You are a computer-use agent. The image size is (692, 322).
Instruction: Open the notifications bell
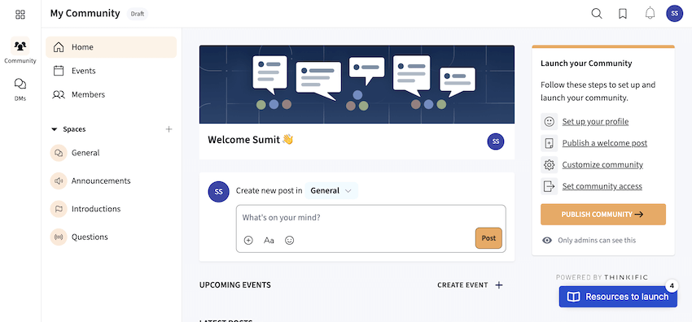[x=650, y=14]
